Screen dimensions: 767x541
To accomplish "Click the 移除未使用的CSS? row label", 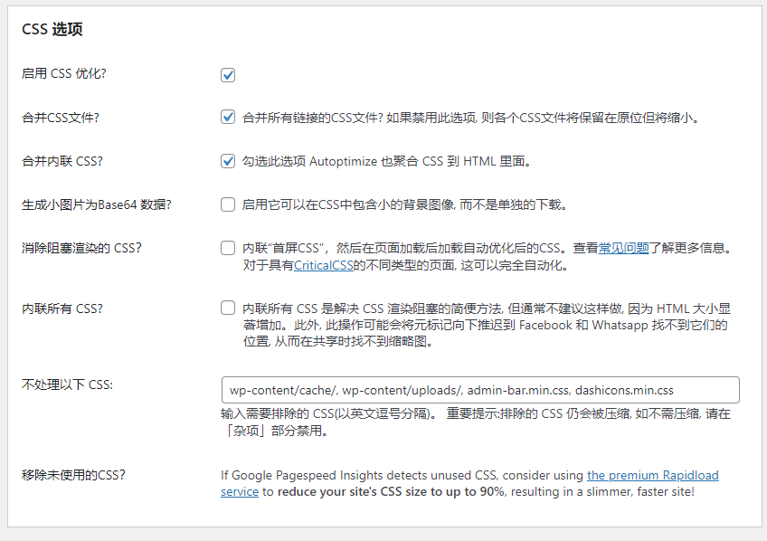I will pyautogui.click(x=73, y=475).
